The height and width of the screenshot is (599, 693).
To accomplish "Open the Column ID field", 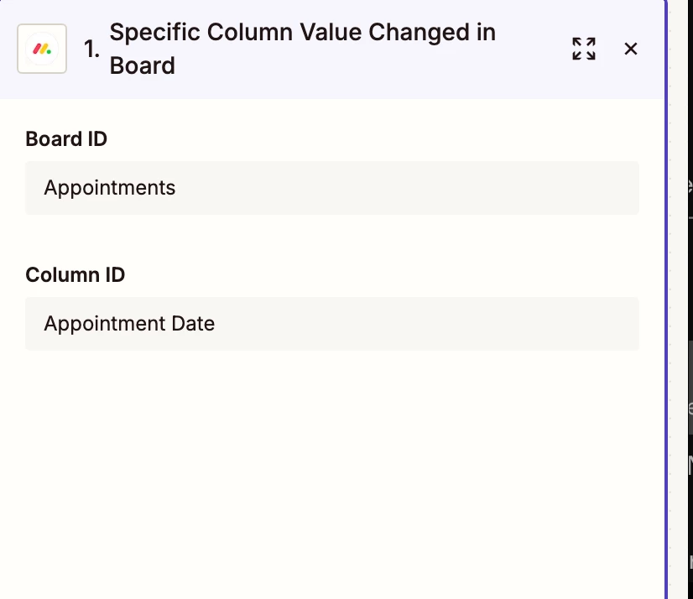I will 331,324.
